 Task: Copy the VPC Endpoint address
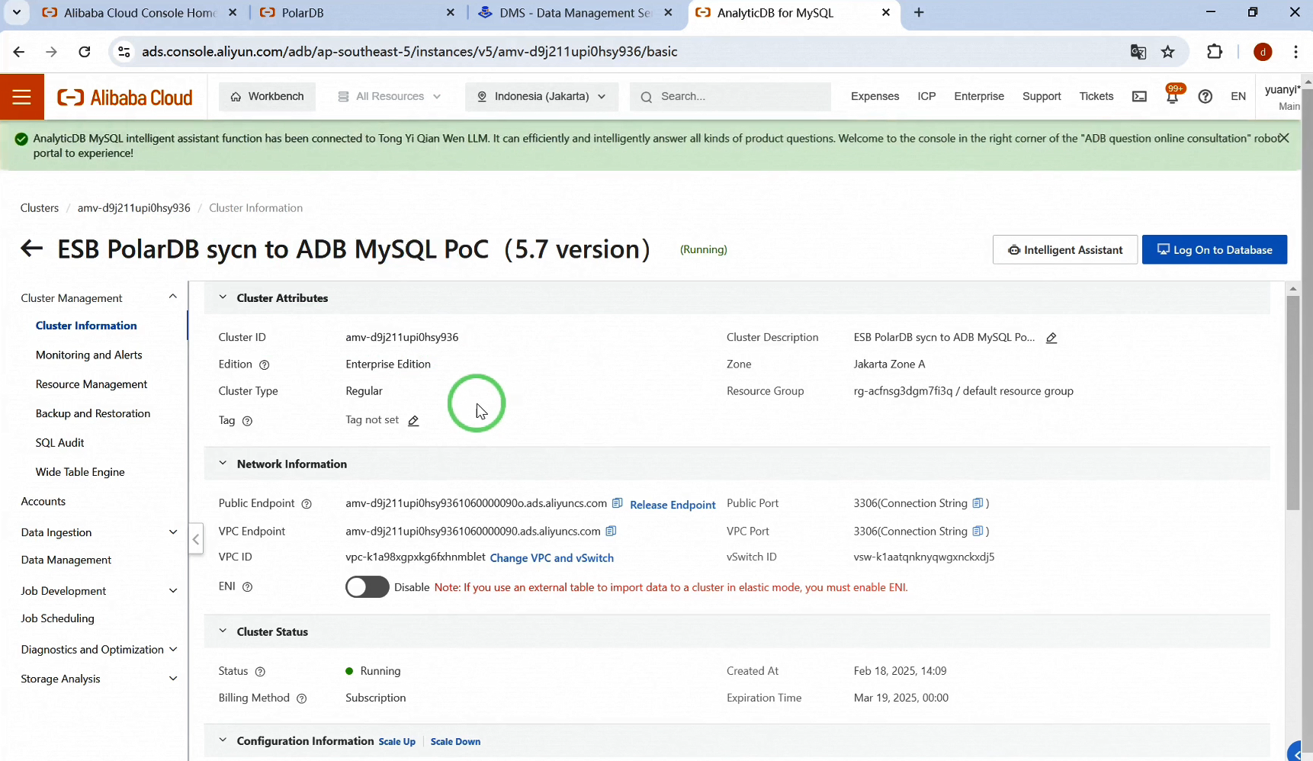click(x=611, y=531)
